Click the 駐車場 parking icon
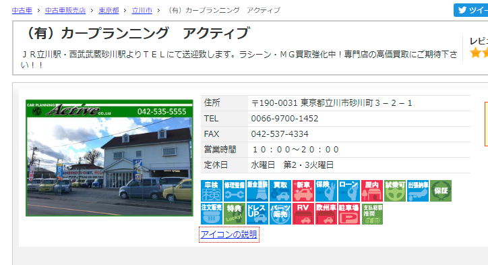Screen dimensions: 488x265 click(349, 214)
